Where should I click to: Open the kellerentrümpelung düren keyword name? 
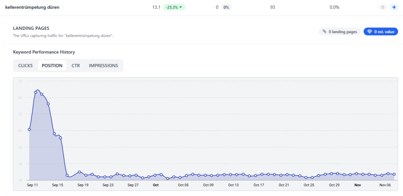(32, 7)
